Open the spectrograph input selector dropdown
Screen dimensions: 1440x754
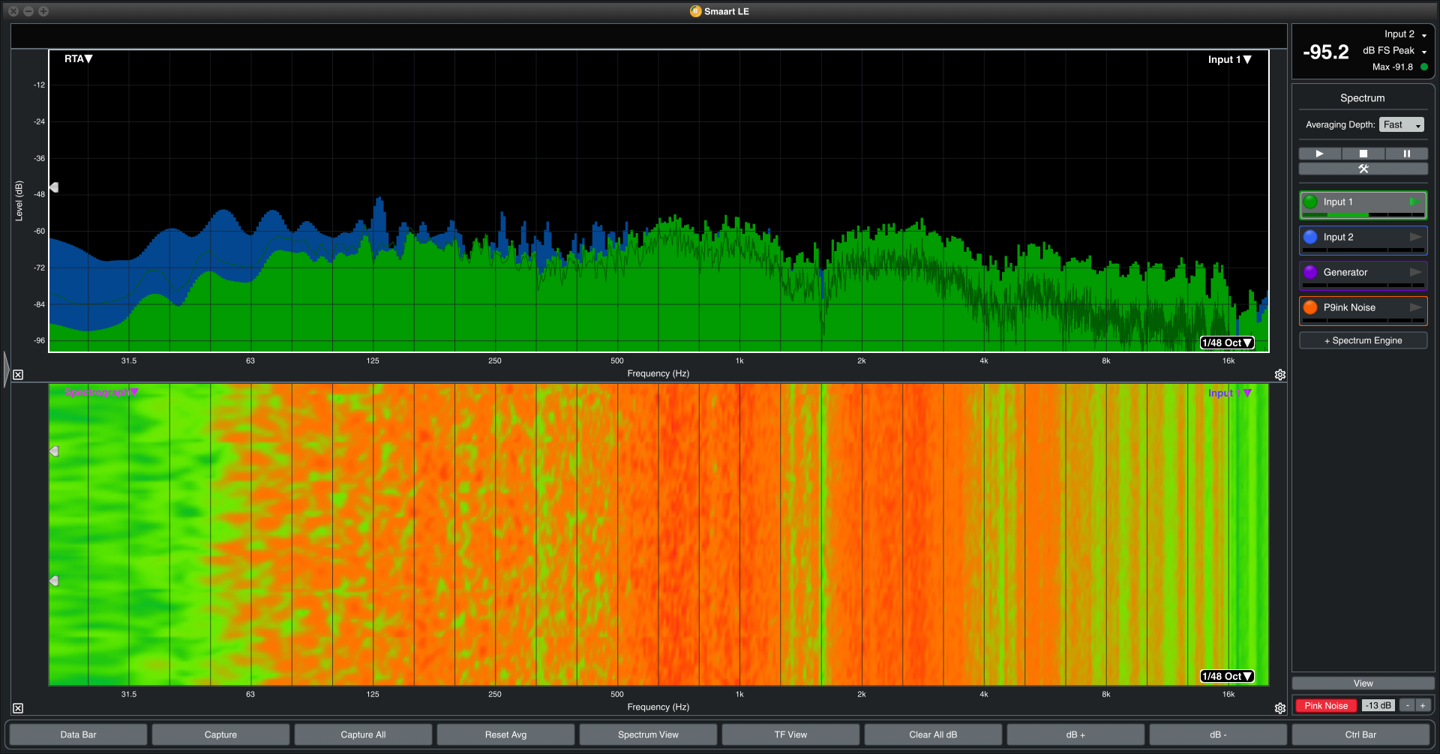(x=1229, y=393)
